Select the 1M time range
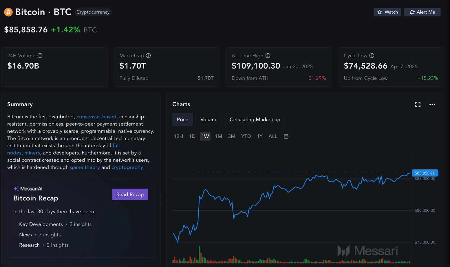 [x=218, y=136]
